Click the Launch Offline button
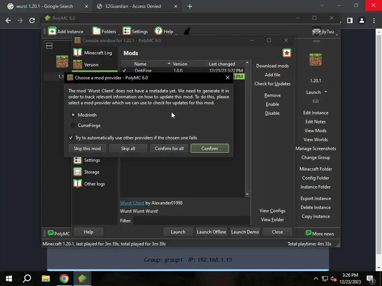Viewport: 382px width, 286px height. point(212,232)
